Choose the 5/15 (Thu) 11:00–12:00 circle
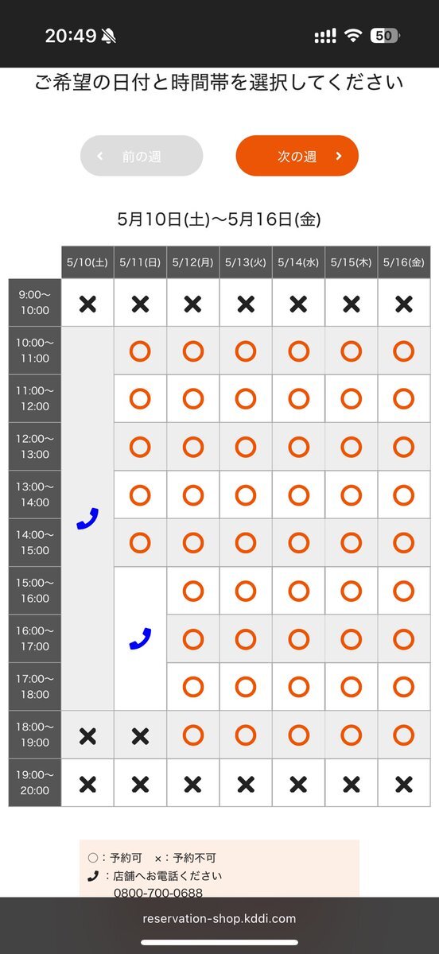 tap(351, 399)
